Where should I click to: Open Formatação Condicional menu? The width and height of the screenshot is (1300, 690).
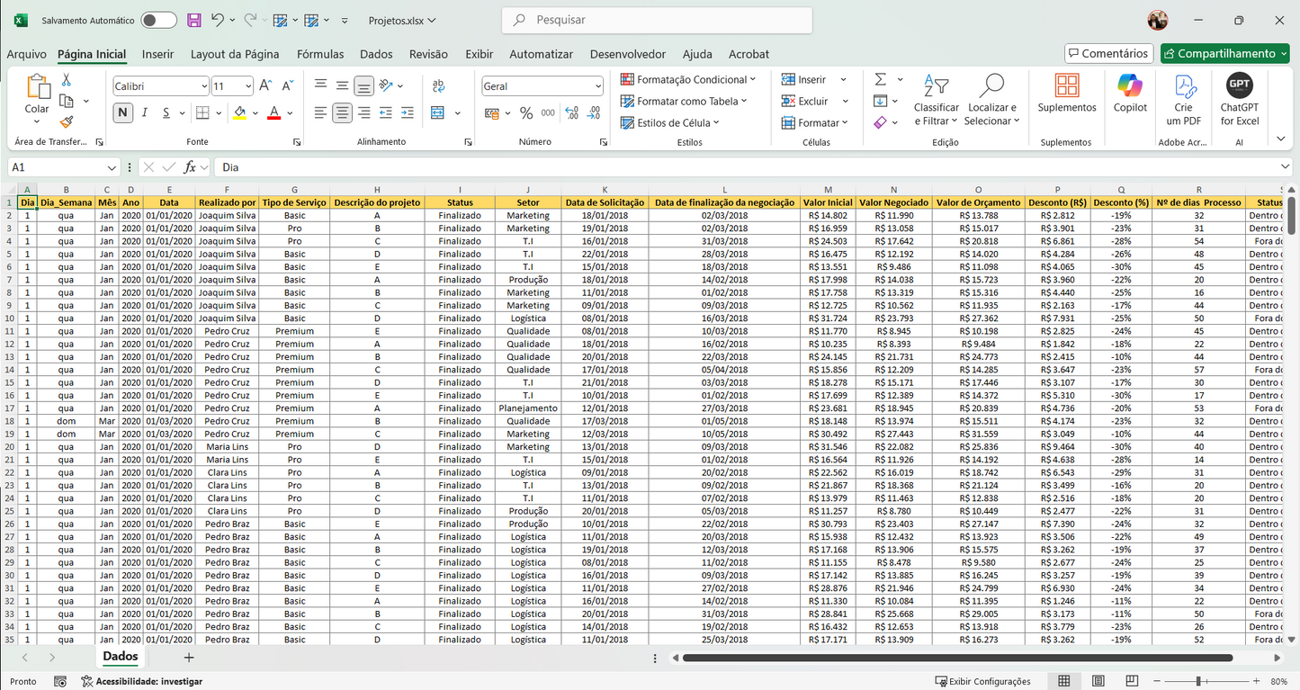[687, 79]
